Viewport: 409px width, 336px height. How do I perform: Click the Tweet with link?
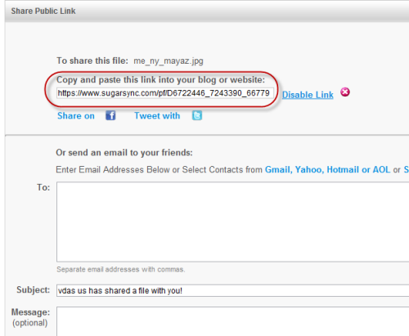point(157,116)
